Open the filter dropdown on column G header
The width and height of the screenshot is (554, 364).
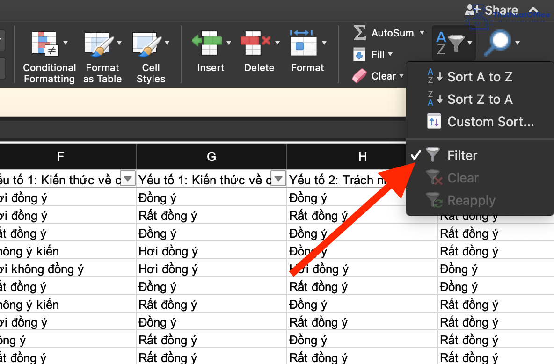(x=278, y=178)
